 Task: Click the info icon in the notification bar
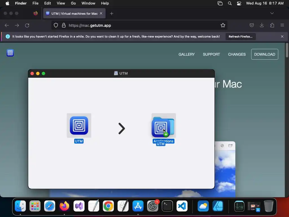[x=8, y=36]
